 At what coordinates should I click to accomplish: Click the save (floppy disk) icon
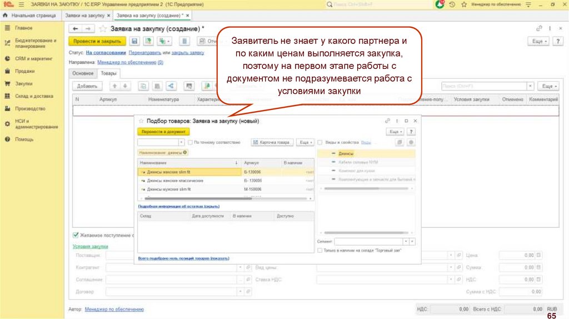click(134, 41)
